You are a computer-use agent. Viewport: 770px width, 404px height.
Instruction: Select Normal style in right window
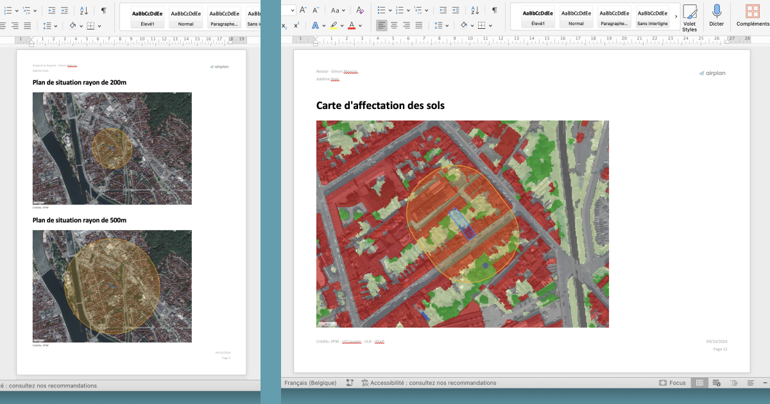(x=576, y=17)
